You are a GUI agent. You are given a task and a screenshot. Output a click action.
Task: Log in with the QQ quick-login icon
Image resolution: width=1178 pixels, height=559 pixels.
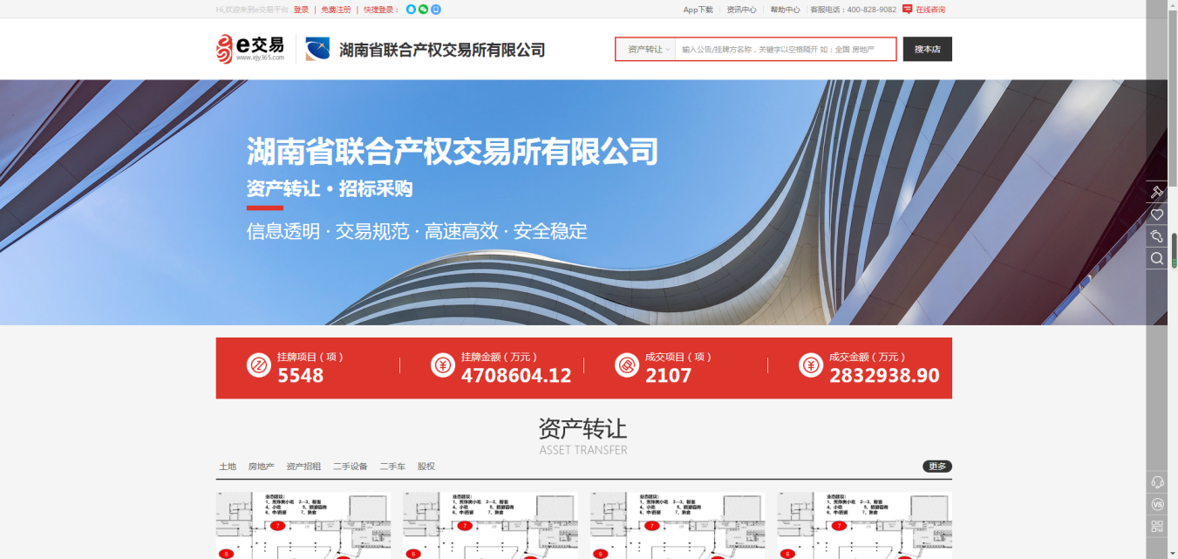pos(412,10)
